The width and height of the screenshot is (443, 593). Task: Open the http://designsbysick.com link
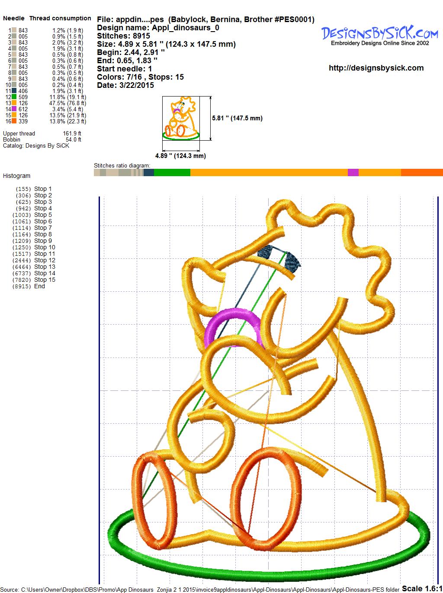(x=376, y=68)
